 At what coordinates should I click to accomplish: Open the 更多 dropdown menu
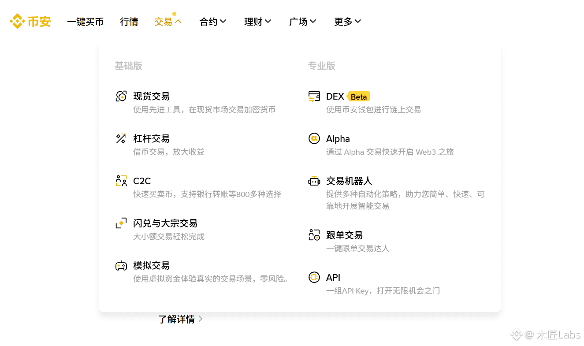tap(348, 22)
